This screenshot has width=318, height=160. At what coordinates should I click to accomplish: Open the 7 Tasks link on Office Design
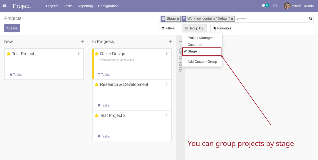pyautogui.click(x=103, y=74)
